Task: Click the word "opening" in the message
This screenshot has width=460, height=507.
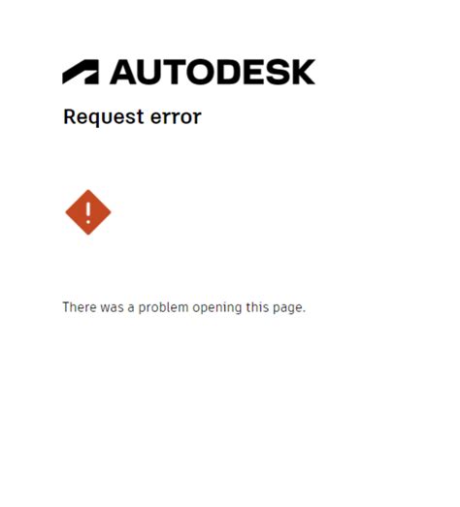Action: [x=217, y=308]
